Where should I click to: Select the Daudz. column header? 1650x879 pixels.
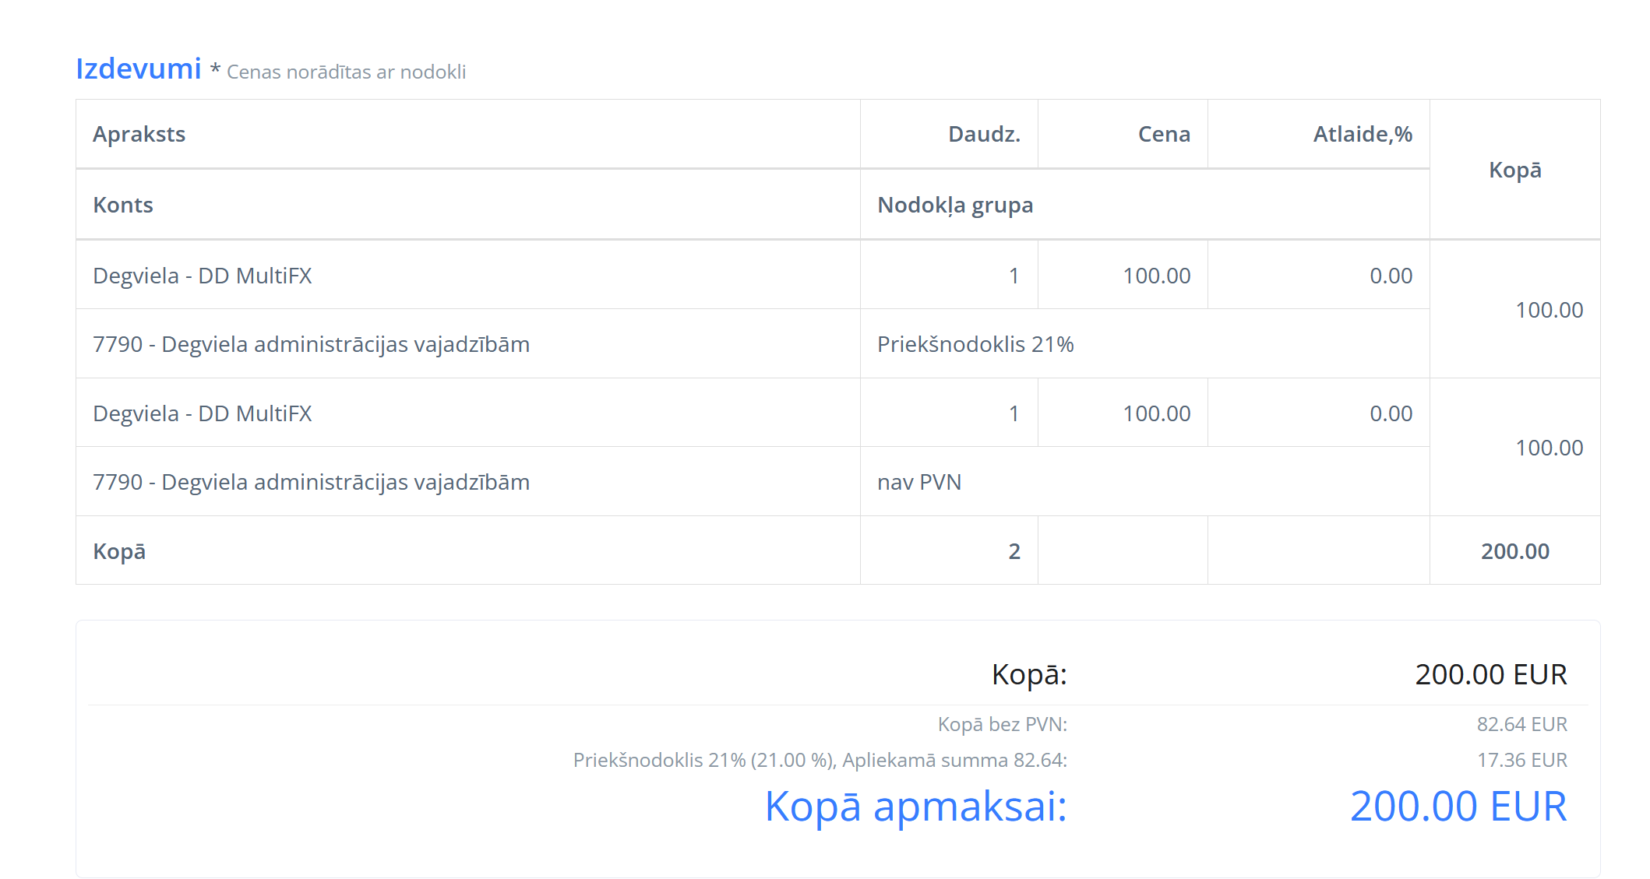click(x=984, y=134)
